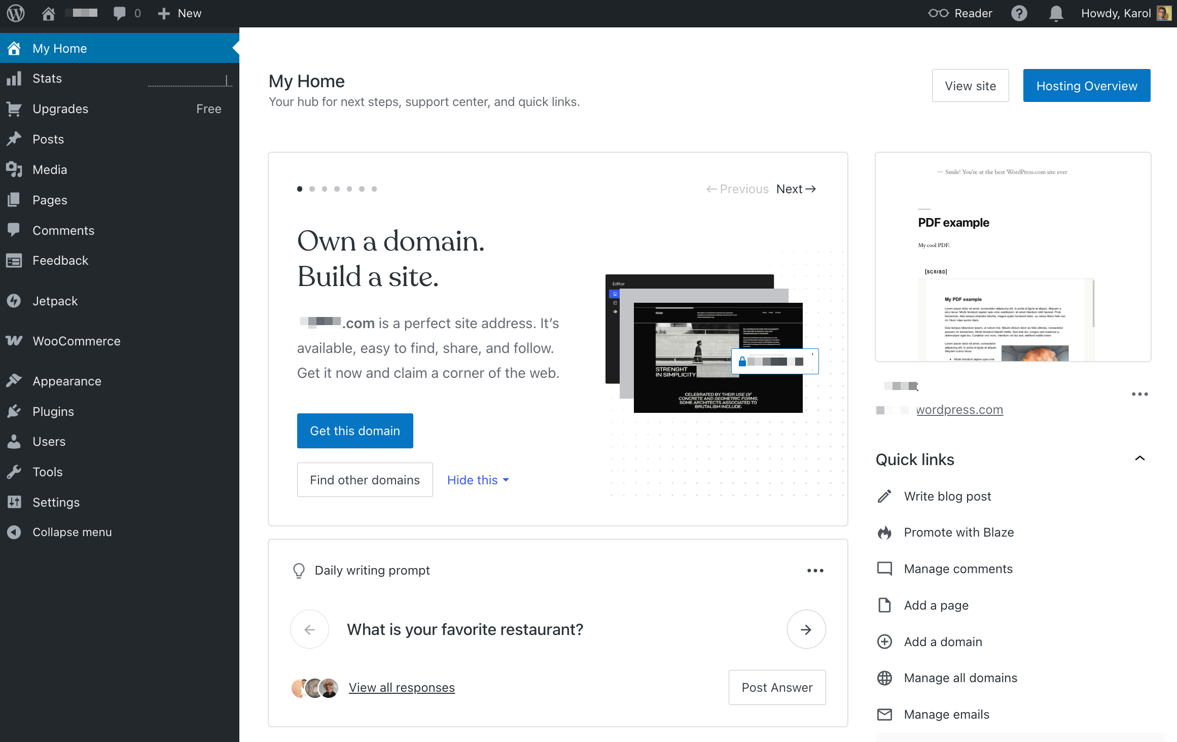Collapse the Quick links section
This screenshot has width=1177, height=742.
point(1139,458)
